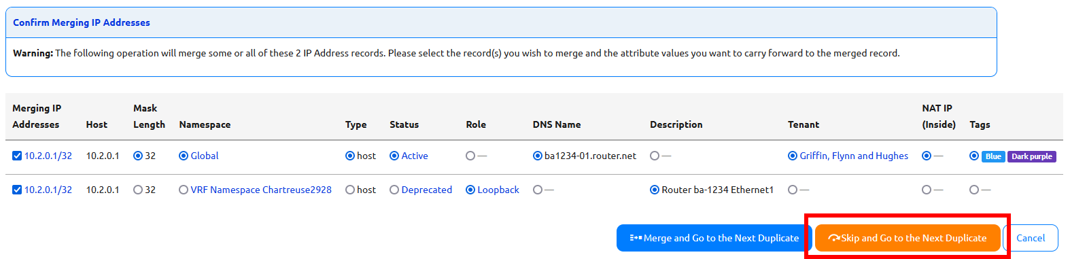This screenshot has width=1070, height=259.
Task: Click the bold Warning: label
Action: pyautogui.click(x=33, y=53)
